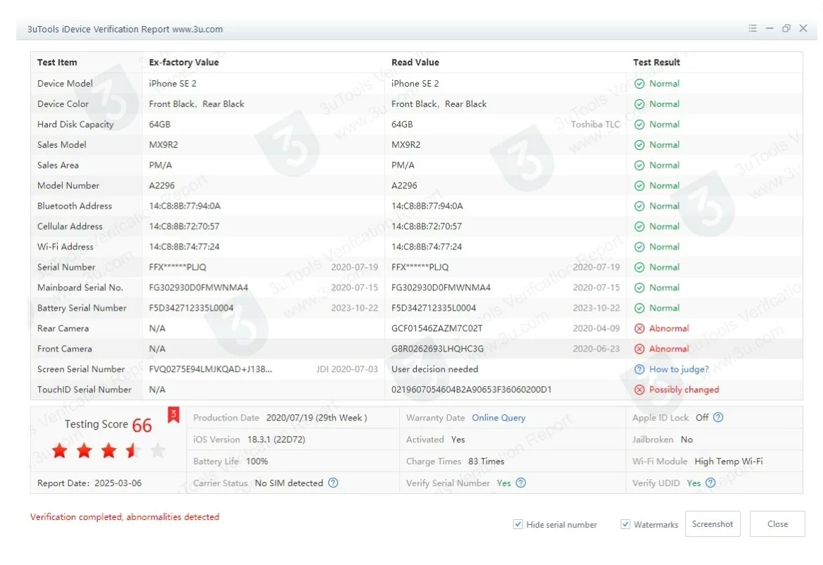Open the help icon next to Verify UDID
Screen dimensions: 823x565
click(710, 483)
